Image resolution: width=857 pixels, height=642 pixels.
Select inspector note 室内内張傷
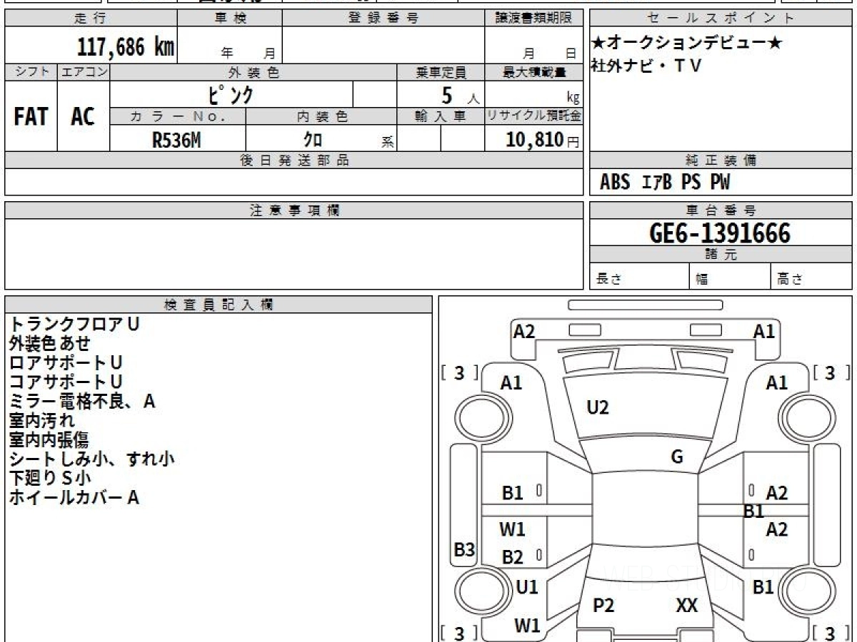(x=49, y=439)
